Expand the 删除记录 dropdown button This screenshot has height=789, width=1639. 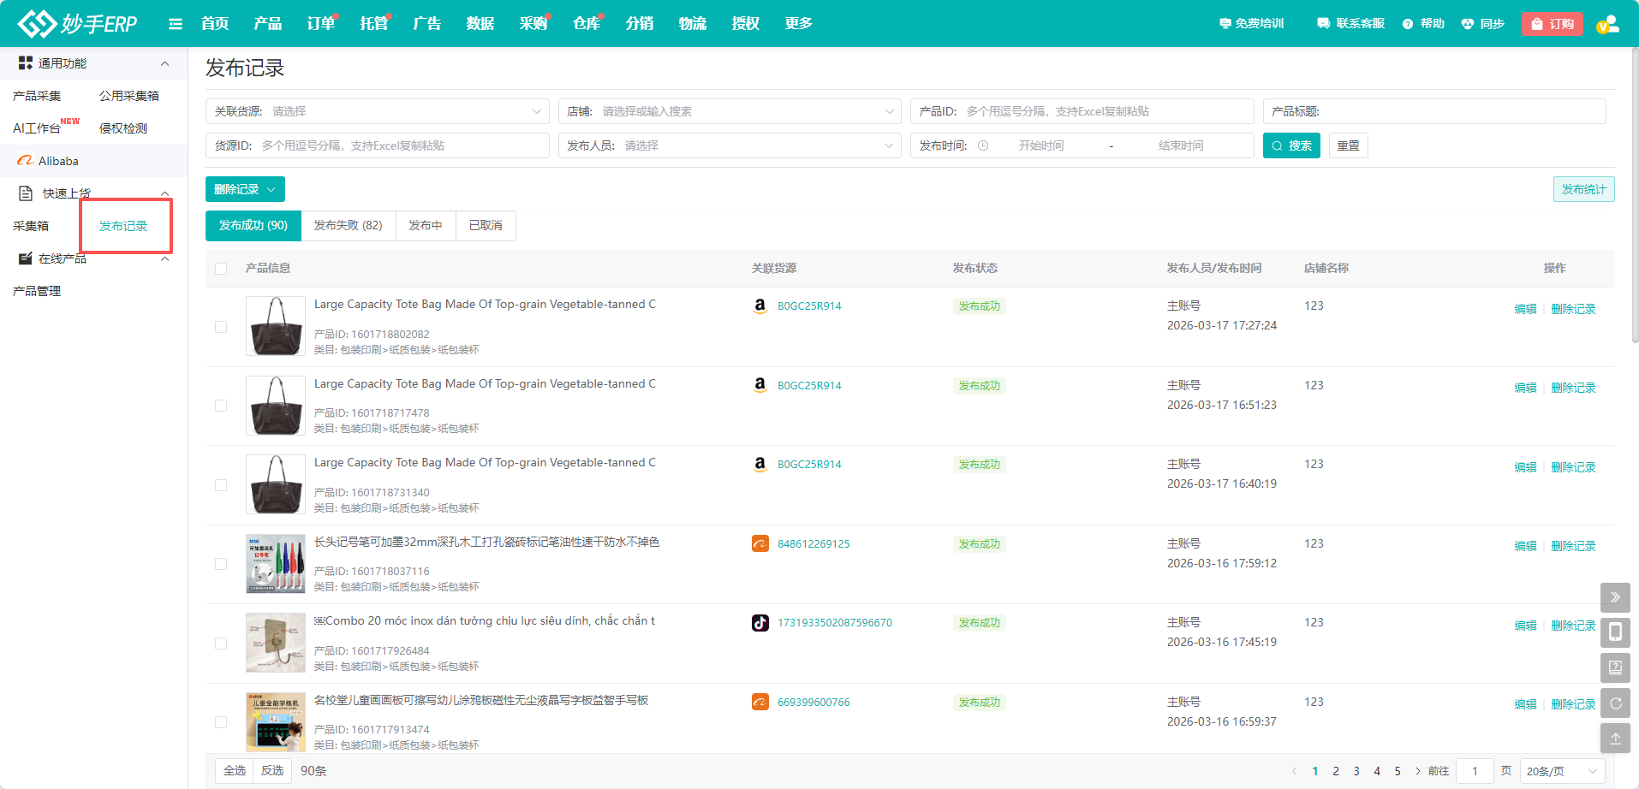245,189
